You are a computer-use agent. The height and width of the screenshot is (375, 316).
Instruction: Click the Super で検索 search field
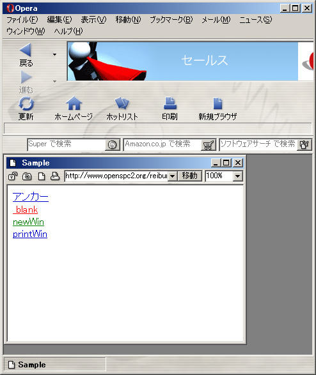click(x=67, y=144)
